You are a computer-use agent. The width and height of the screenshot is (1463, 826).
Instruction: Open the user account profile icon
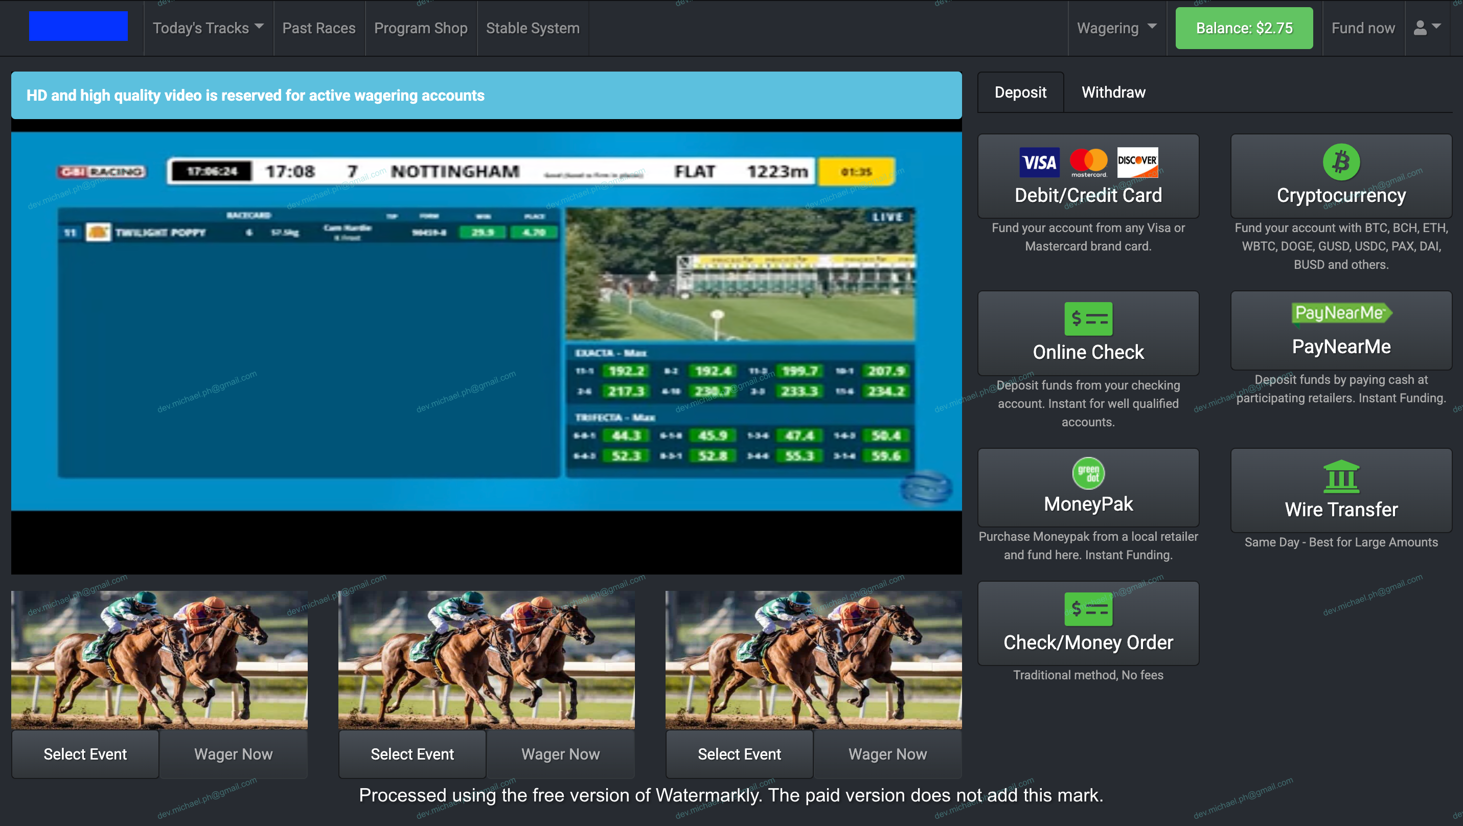1420,28
